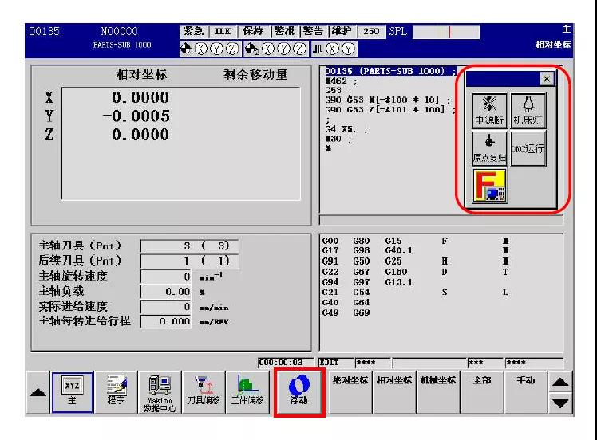The height and width of the screenshot is (440, 597).
Task: Click the 保持 hold status indicator
Action: [254, 31]
